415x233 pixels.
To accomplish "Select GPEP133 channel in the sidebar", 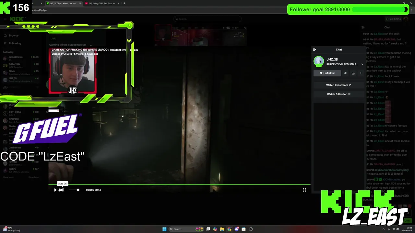I will click(21, 120).
